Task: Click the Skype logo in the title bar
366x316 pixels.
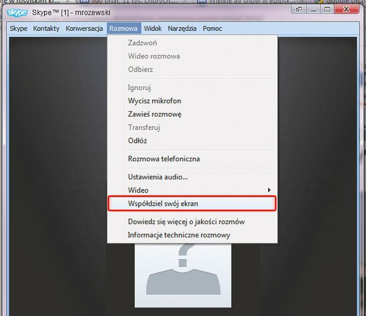Action: 17,12
